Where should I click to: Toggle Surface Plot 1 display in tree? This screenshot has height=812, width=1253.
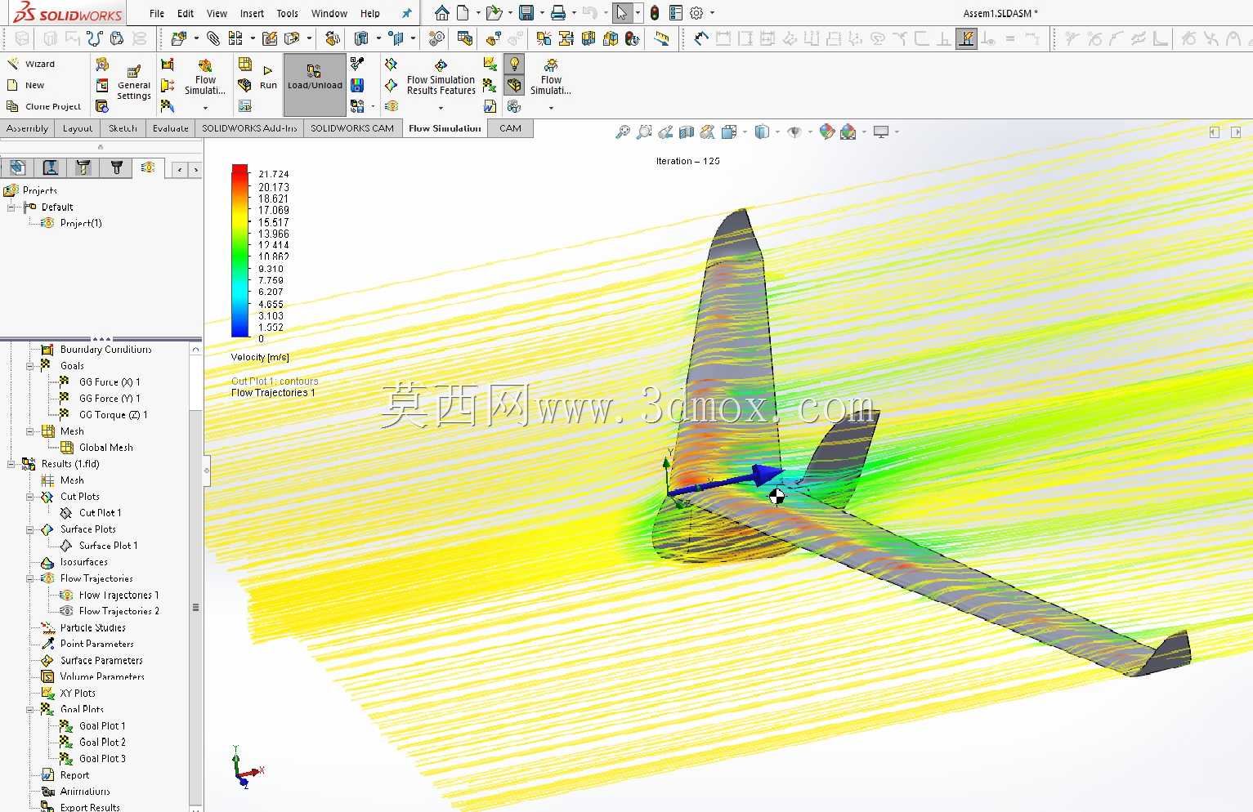click(67, 546)
